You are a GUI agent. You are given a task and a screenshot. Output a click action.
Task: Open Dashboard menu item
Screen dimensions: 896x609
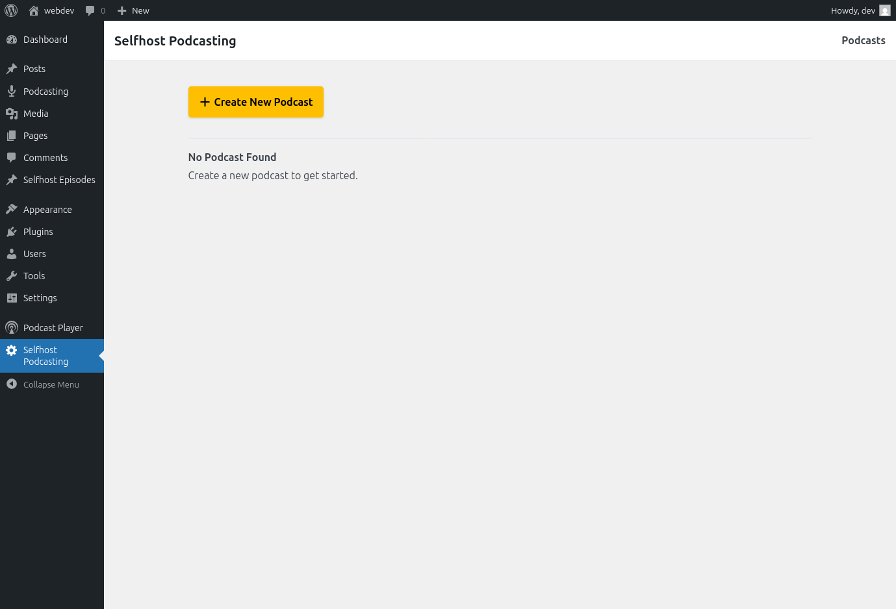coord(45,40)
